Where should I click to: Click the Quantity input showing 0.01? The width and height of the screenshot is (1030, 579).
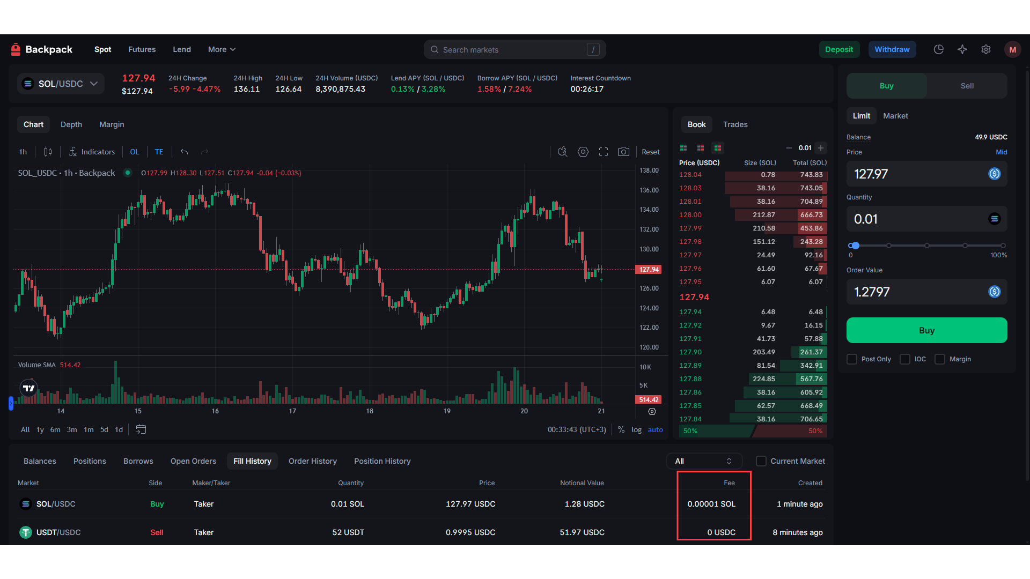tap(926, 219)
